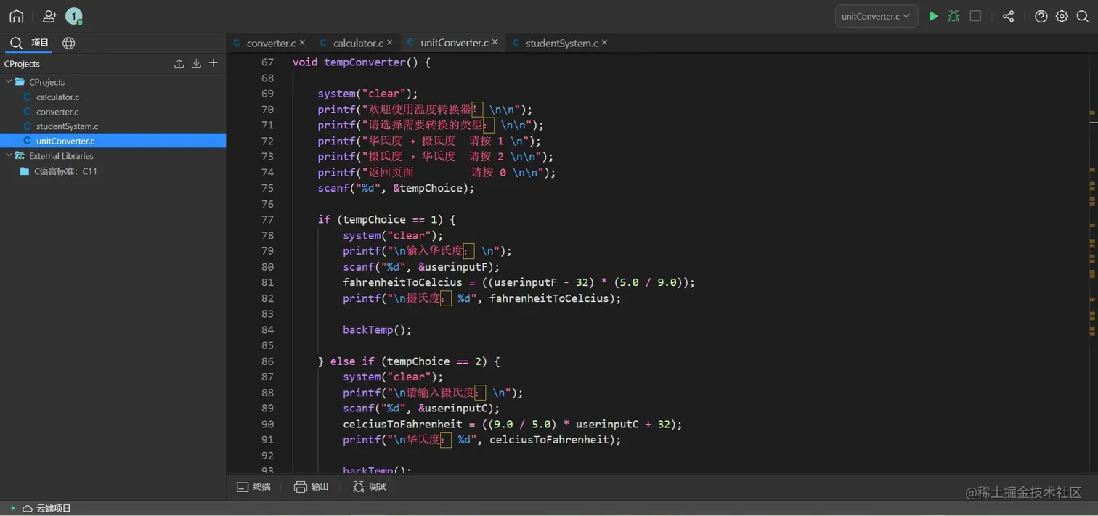Start debugging with the bug icon
The height and width of the screenshot is (516, 1098).
tap(953, 16)
